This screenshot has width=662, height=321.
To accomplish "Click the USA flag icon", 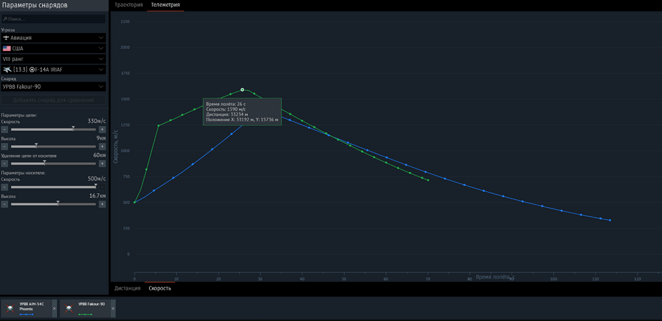I will point(7,48).
